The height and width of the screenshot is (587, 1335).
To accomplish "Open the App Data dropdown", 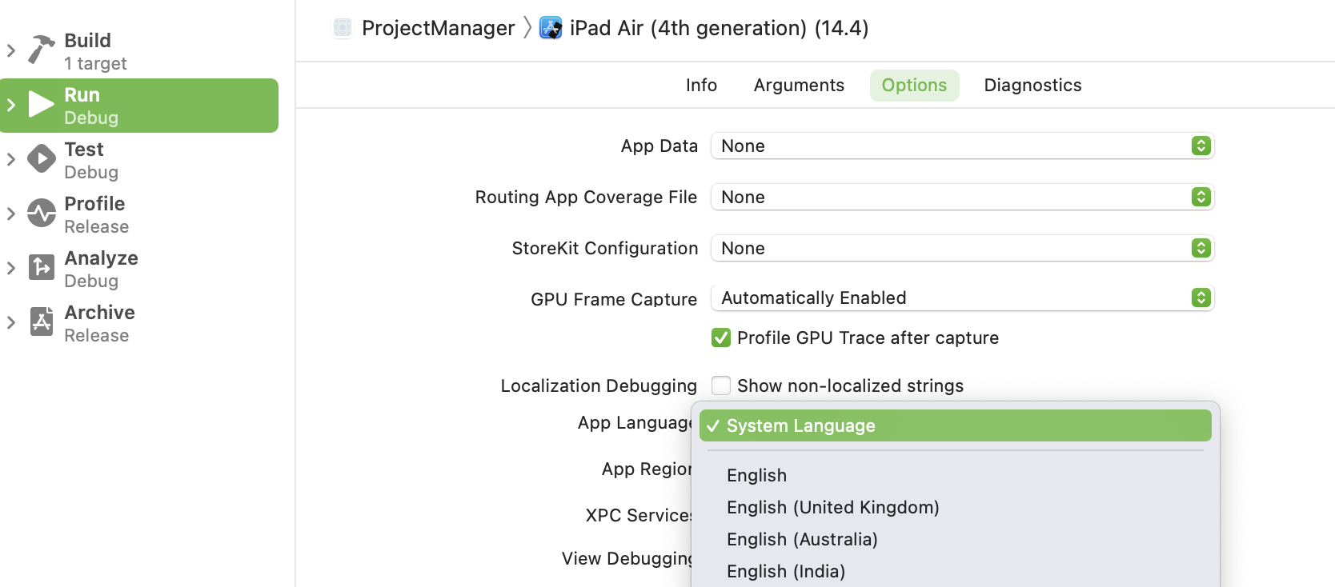I will (962, 146).
